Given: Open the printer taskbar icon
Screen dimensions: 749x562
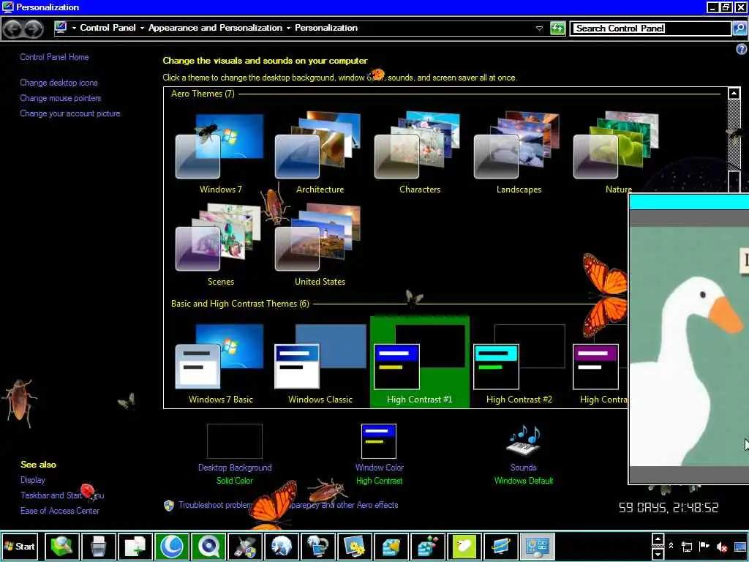Looking at the screenshot, I should [x=99, y=546].
